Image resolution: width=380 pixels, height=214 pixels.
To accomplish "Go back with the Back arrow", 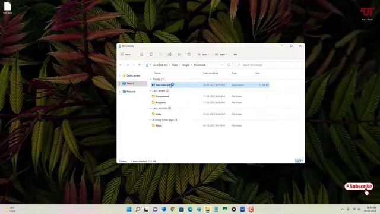I will (x=121, y=65).
